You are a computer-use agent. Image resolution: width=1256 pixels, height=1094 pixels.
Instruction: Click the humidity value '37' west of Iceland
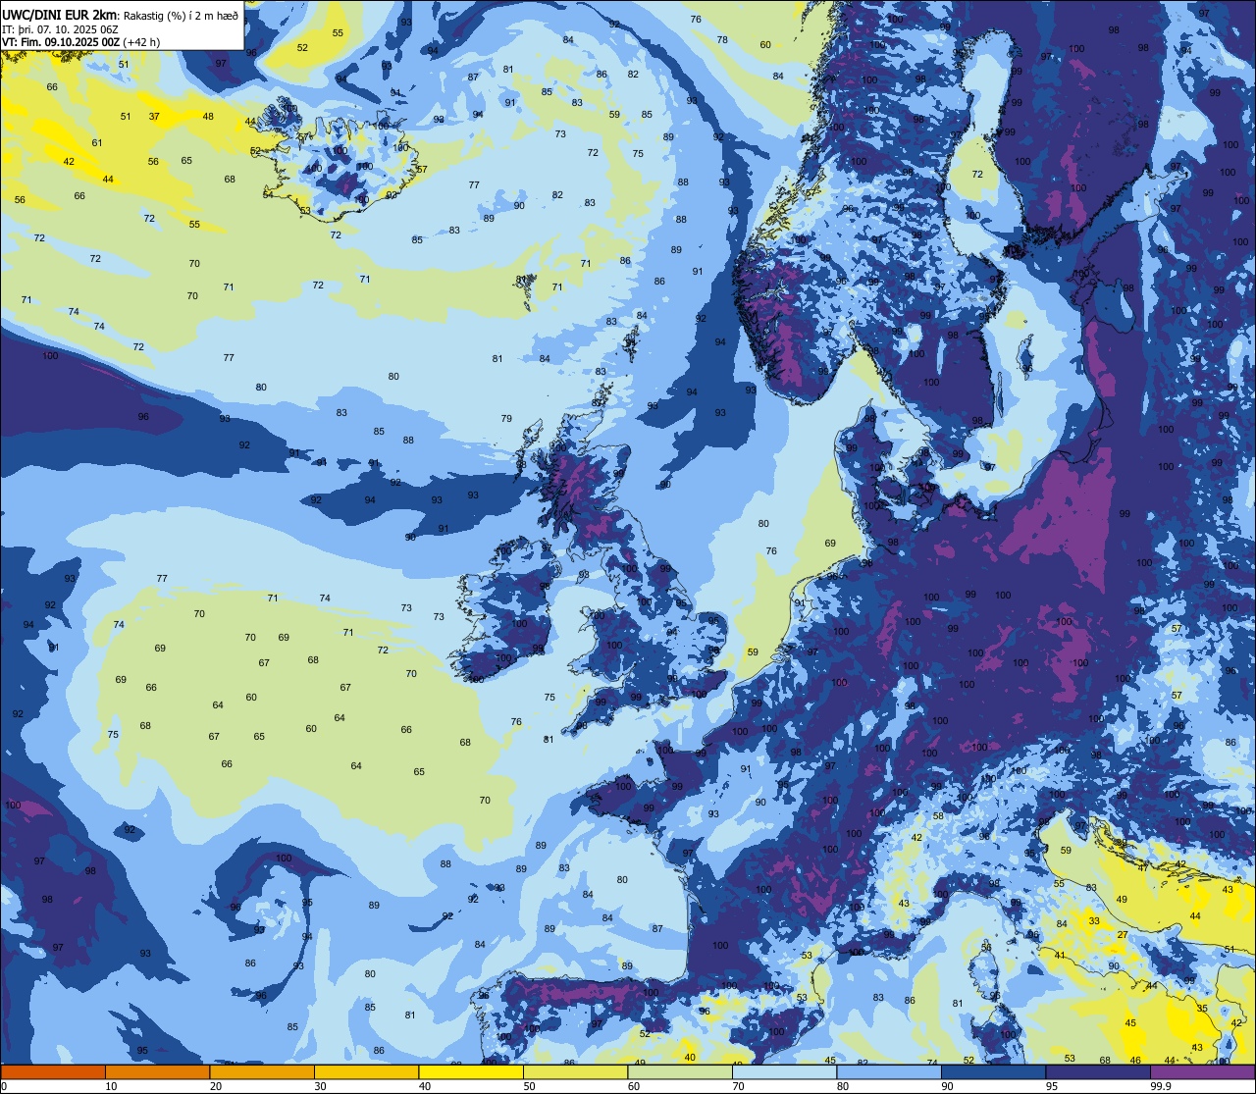pos(154,116)
